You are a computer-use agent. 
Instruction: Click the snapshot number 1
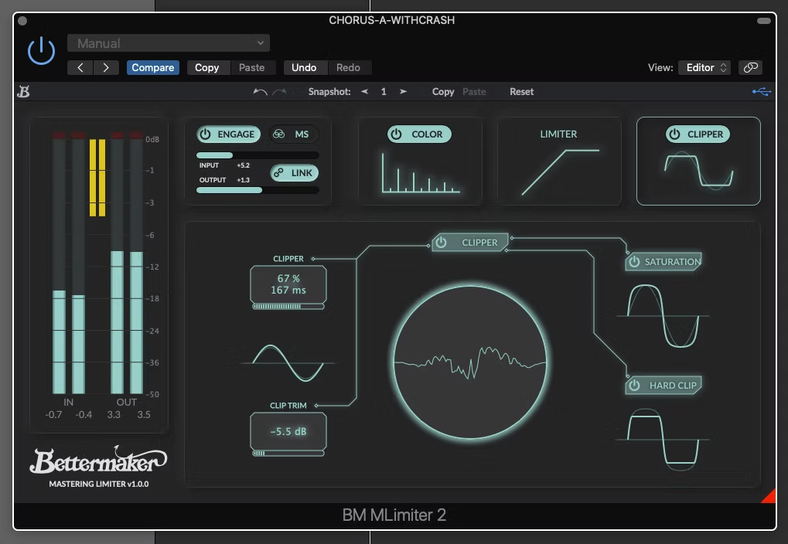pos(384,91)
